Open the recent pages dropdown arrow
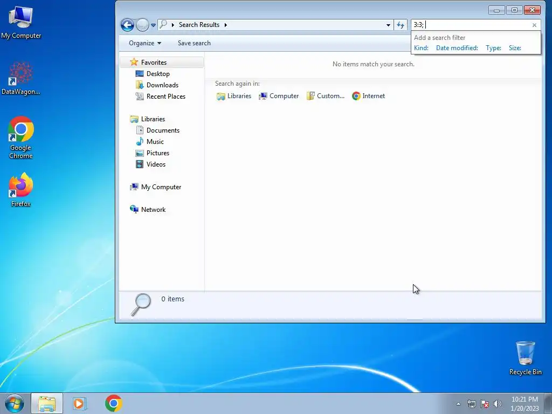This screenshot has height=414, width=552. click(153, 25)
